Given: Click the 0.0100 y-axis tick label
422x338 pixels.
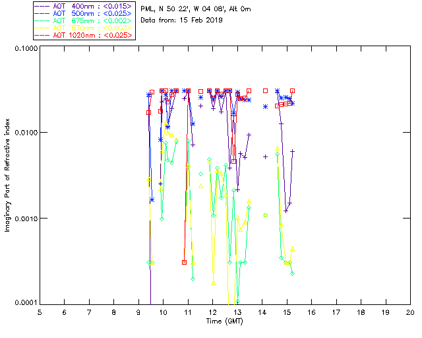Looking at the screenshot, I should [x=26, y=133].
